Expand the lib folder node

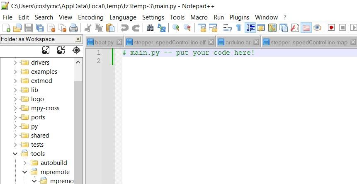[x=15, y=90]
